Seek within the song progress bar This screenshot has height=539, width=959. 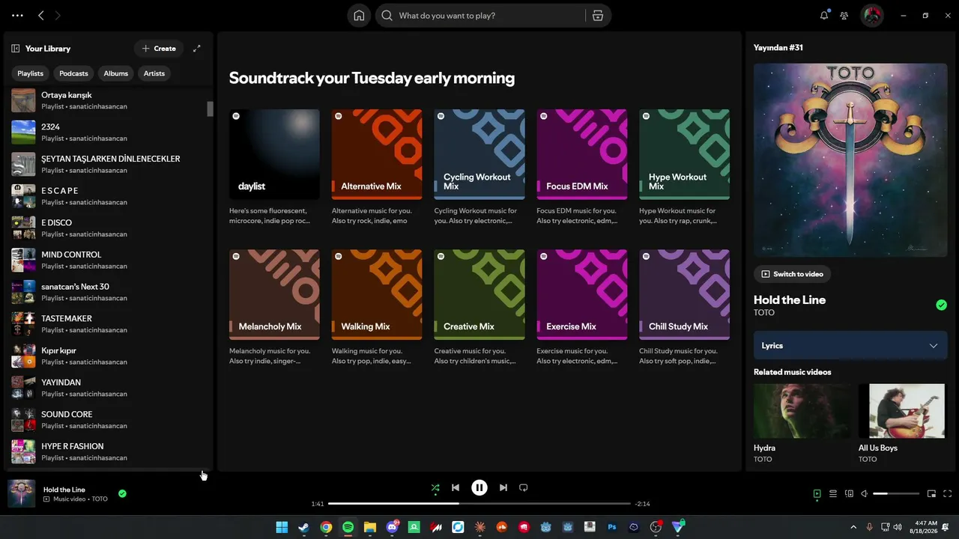click(479, 504)
